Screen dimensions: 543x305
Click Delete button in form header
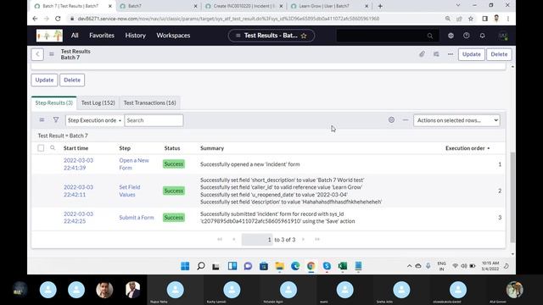499,54
